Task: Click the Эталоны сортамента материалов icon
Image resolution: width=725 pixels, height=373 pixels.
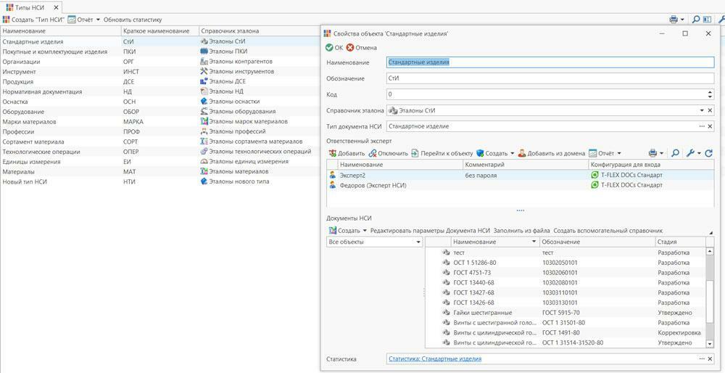Action: pos(204,142)
